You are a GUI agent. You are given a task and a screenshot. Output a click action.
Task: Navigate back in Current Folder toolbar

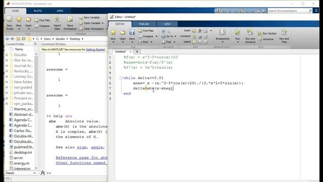tap(7, 38)
